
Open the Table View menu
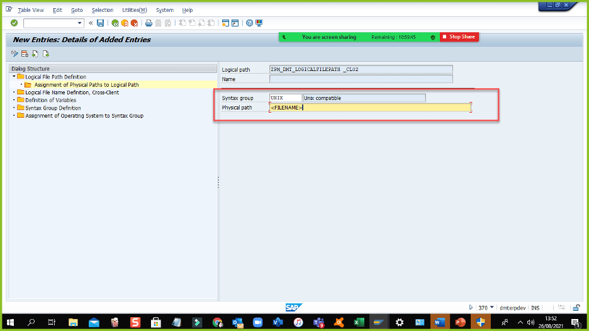(x=31, y=10)
